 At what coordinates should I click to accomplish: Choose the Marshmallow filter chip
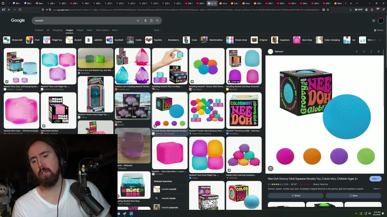[x=212, y=40]
